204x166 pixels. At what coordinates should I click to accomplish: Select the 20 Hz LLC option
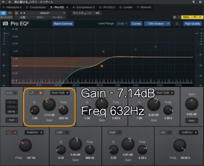11,112
